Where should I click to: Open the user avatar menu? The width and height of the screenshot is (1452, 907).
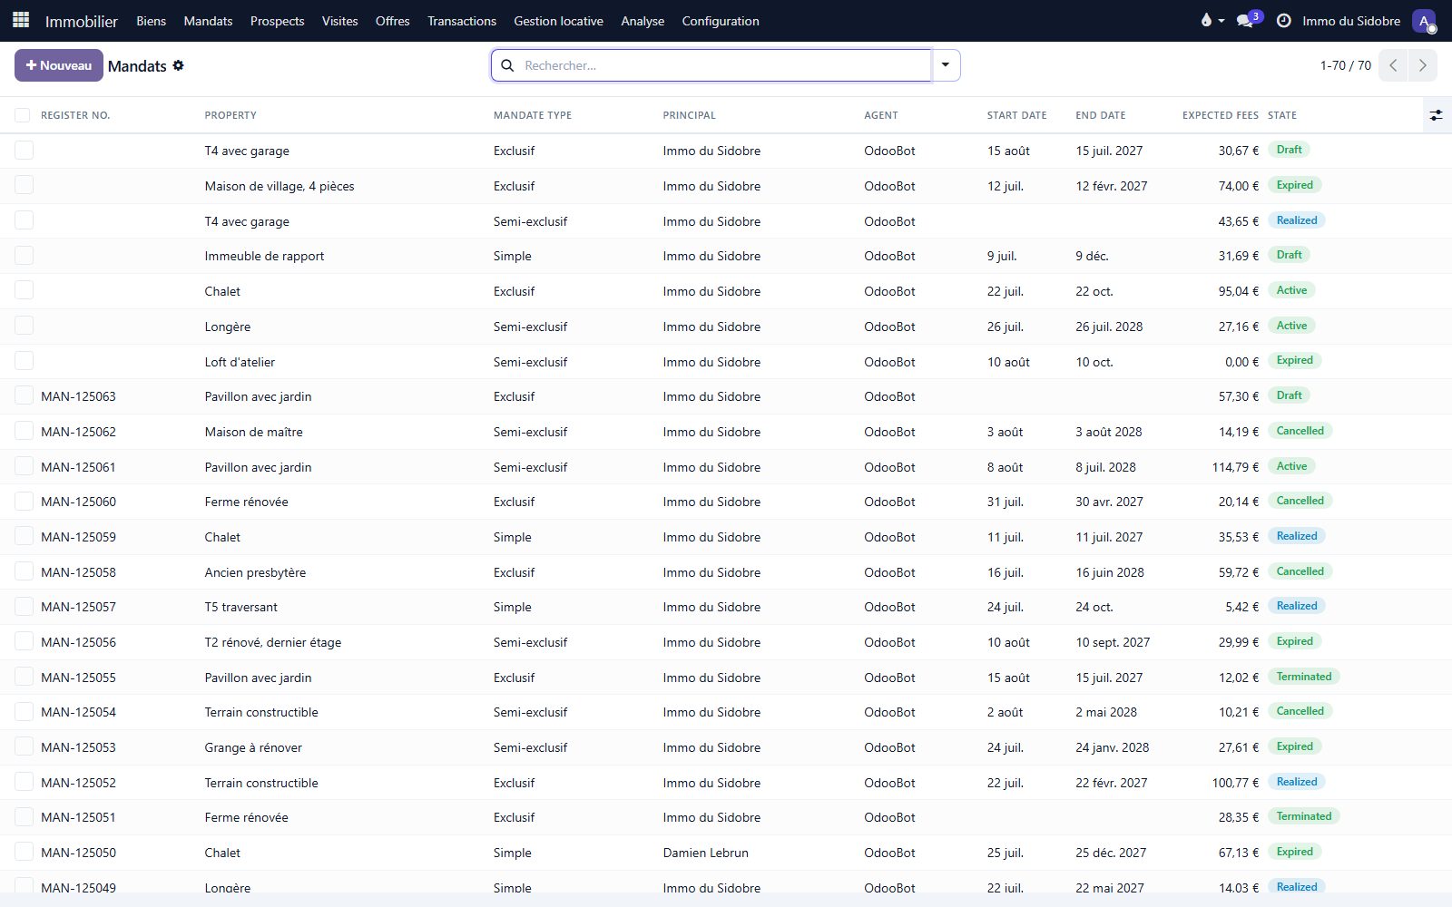[x=1424, y=21]
